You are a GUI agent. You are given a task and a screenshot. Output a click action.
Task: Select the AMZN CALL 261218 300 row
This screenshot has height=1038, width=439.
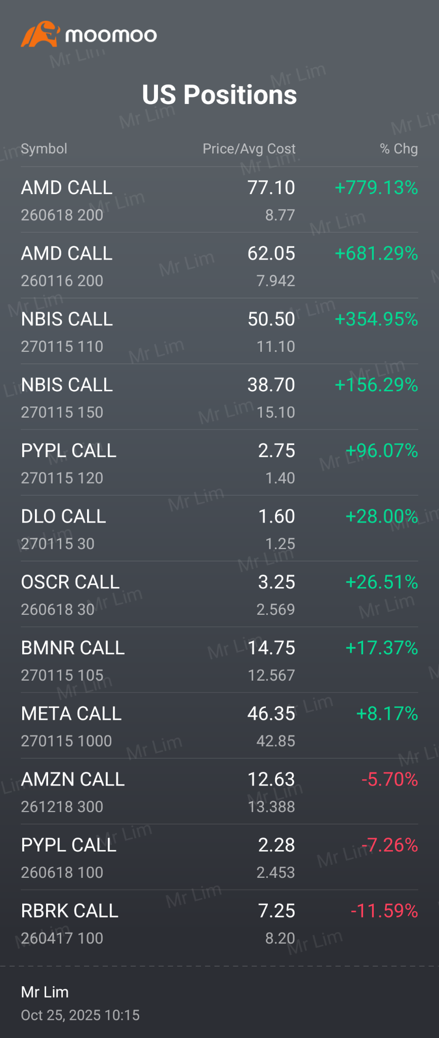pyautogui.click(x=219, y=791)
